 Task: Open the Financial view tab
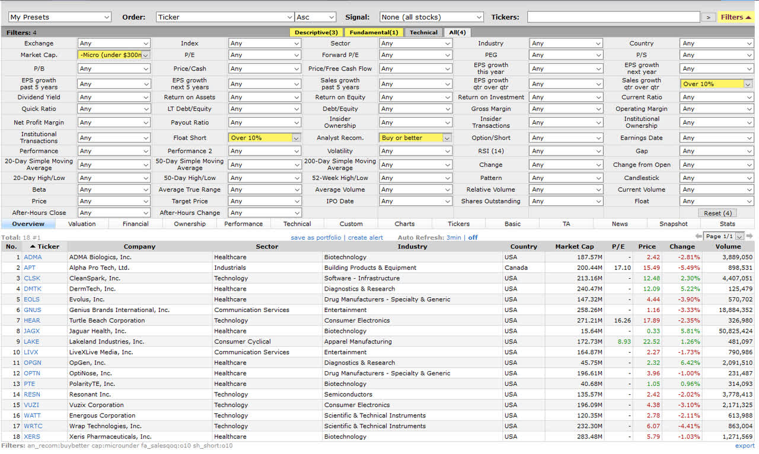pyautogui.click(x=136, y=224)
